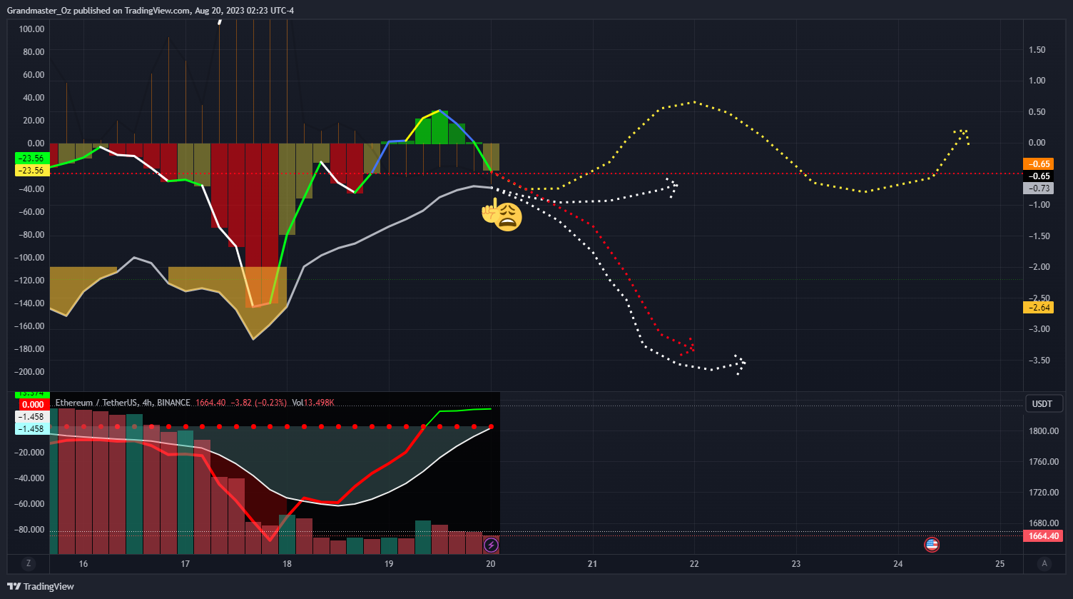
Task: Click the green -23.56 value label
Action: pyautogui.click(x=32, y=158)
